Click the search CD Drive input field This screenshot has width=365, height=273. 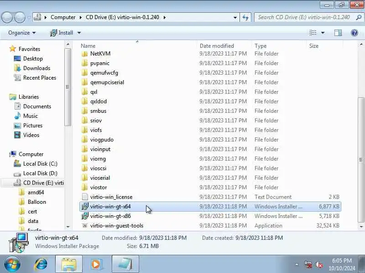tap(308, 17)
